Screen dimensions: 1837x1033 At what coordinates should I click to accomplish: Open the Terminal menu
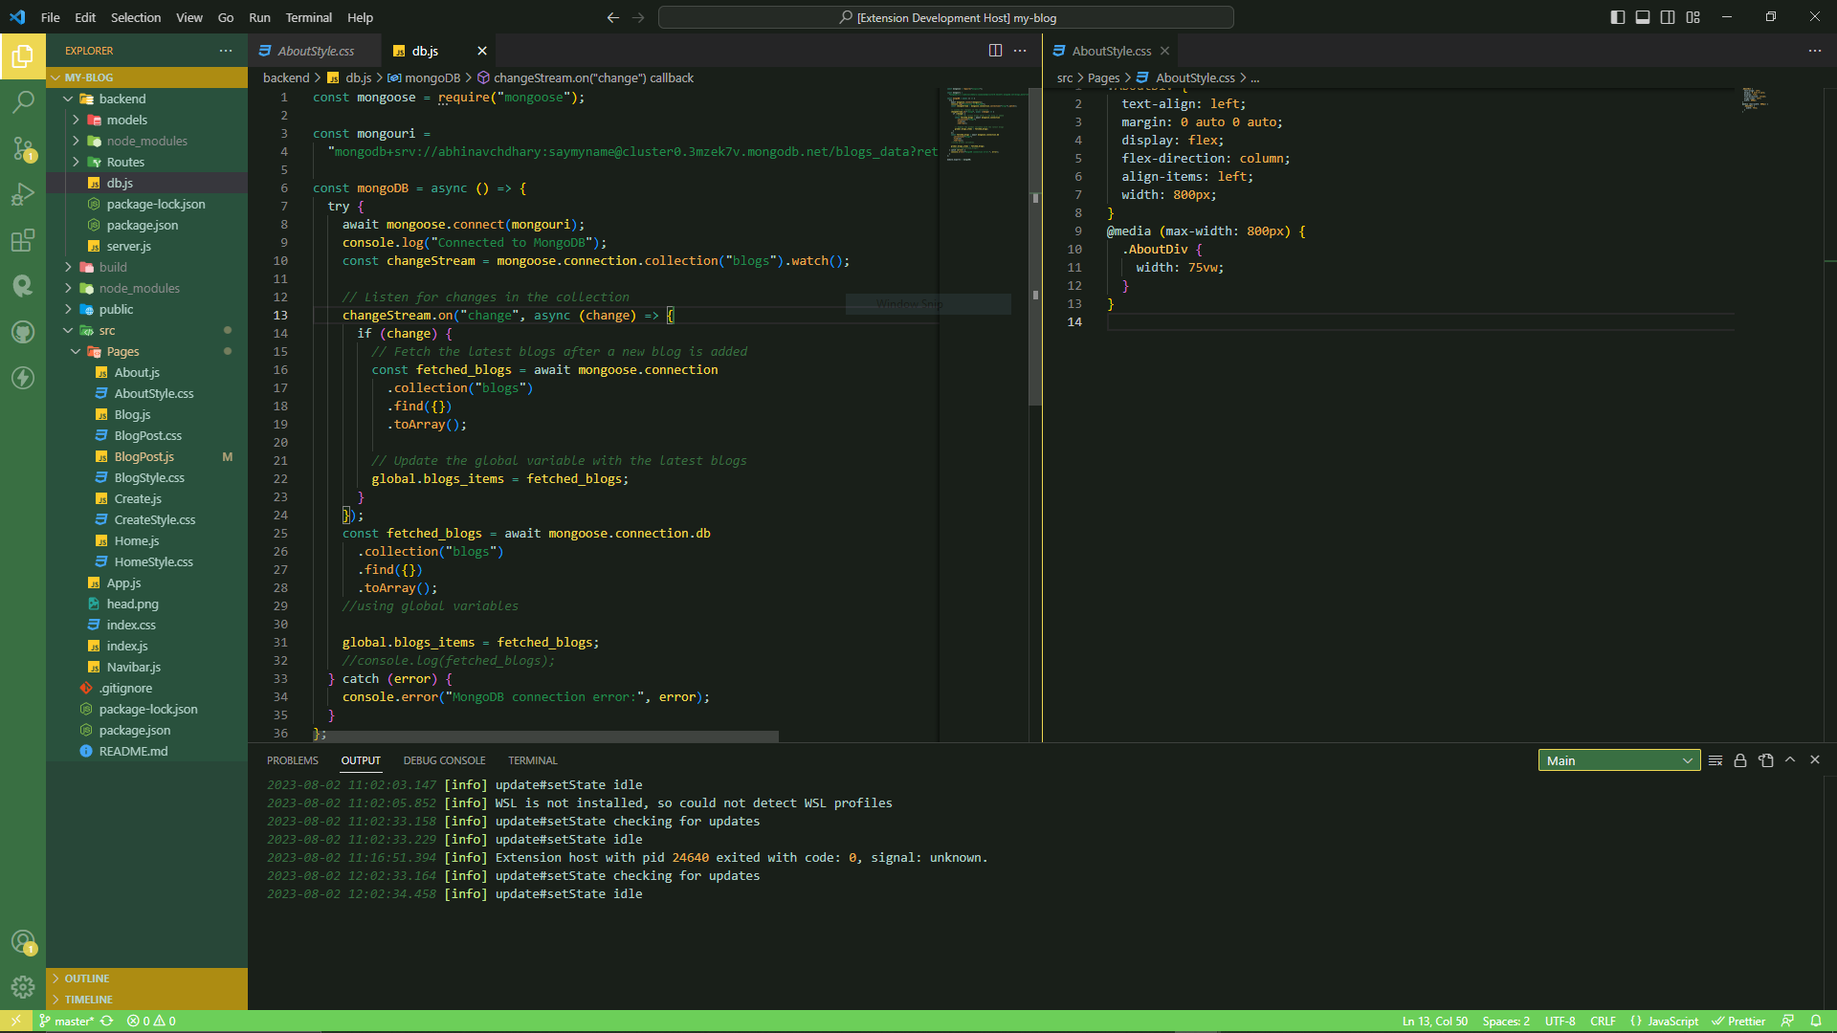[308, 17]
